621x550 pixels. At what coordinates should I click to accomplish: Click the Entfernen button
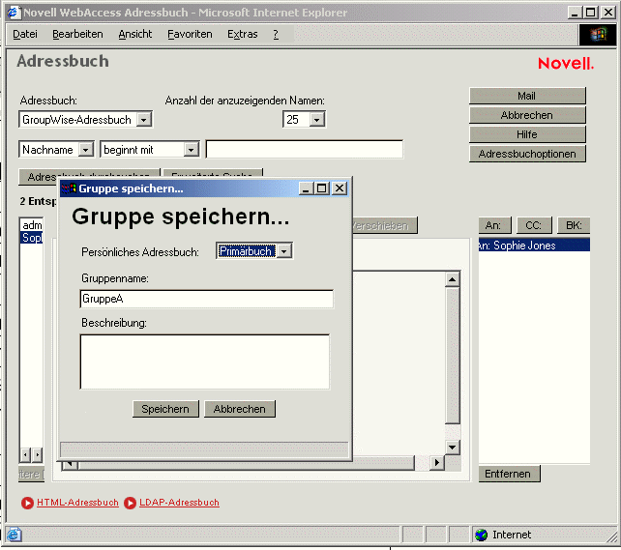pos(509,474)
